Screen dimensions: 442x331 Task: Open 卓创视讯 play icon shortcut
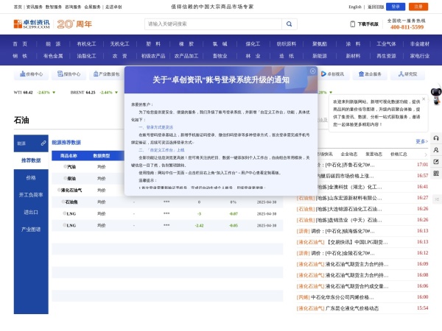point(323,74)
